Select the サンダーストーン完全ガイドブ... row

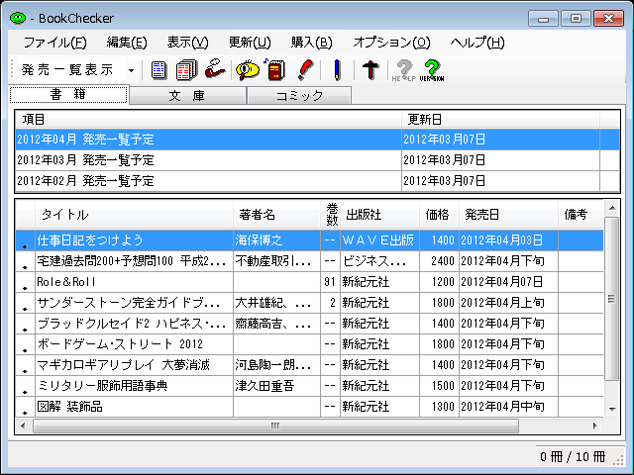pos(309,303)
